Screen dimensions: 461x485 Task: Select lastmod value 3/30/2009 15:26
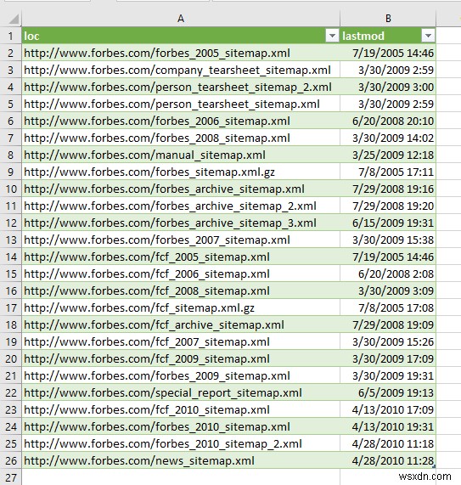388,341
